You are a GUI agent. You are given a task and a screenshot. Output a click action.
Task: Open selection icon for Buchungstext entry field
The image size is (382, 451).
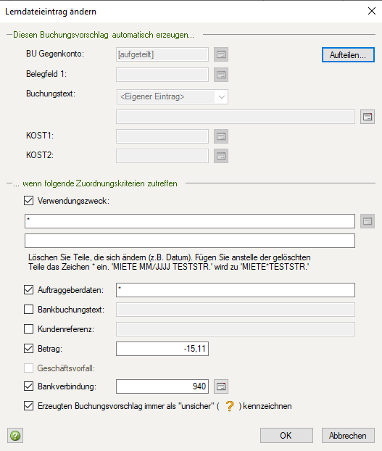[x=368, y=117]
